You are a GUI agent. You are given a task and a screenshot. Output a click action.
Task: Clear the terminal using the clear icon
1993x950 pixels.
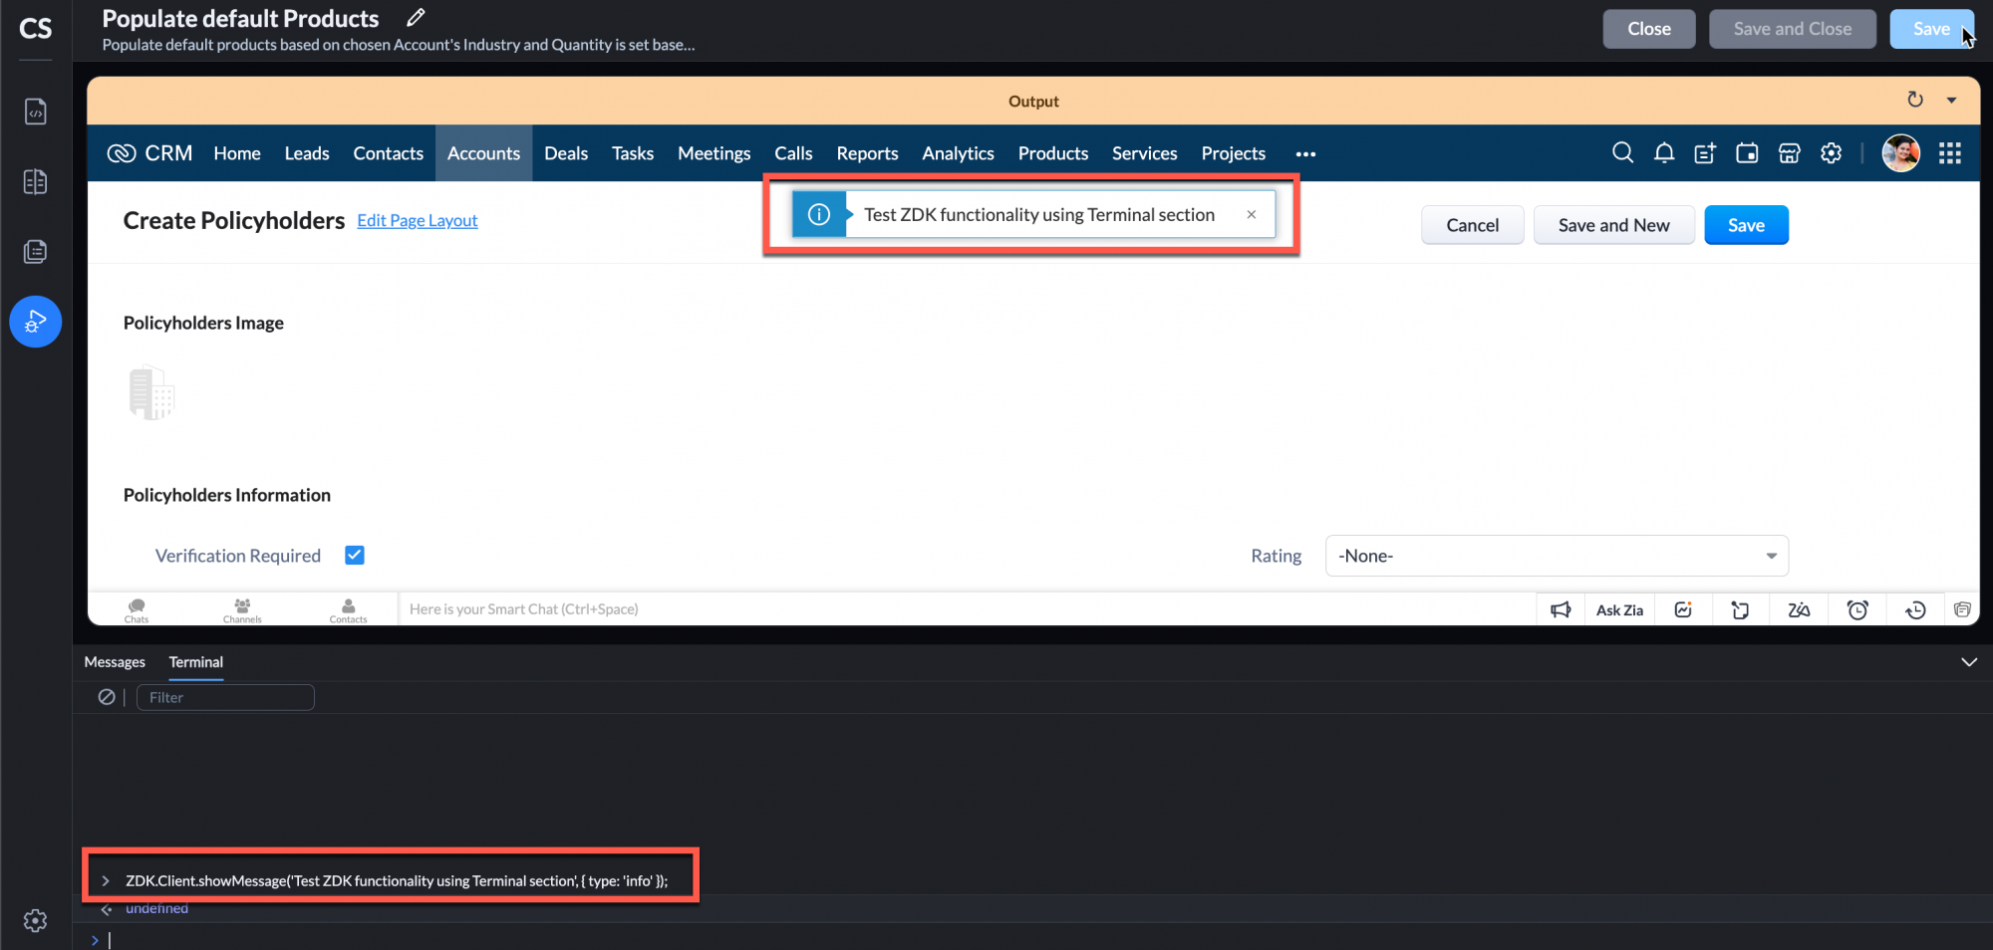[107, 696]
